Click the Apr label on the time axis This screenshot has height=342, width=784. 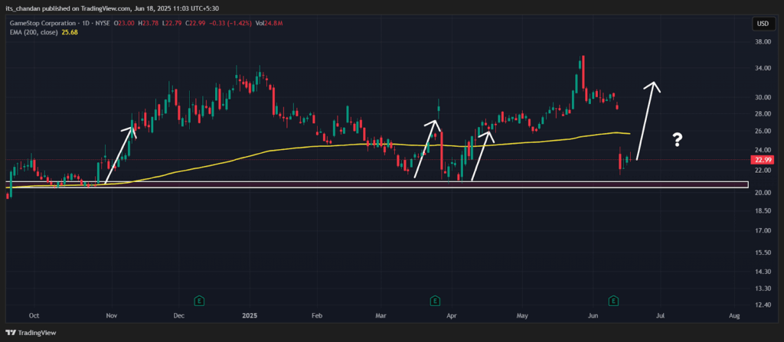click(x=452, y=316)
